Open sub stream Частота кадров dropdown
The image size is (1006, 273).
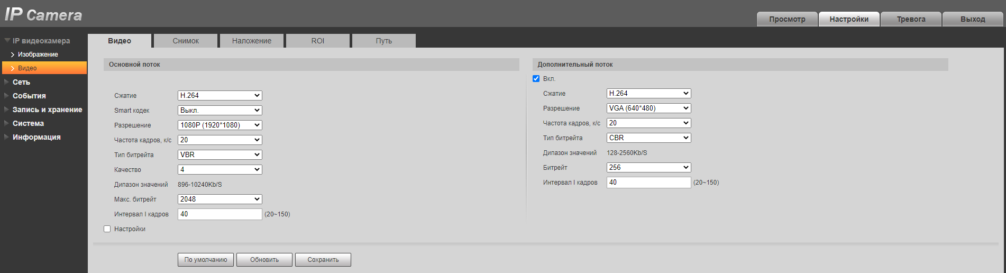[x=649, y=123]
